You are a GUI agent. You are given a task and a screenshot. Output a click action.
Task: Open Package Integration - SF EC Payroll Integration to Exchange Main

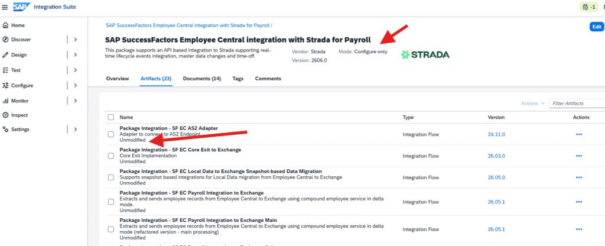click(x=199, y=220)
